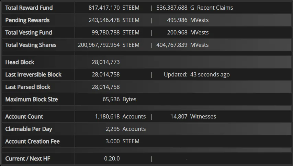Select the Maximum Block Size 65,536 Bytes value
293x166 pixels.
coord(120,99)
